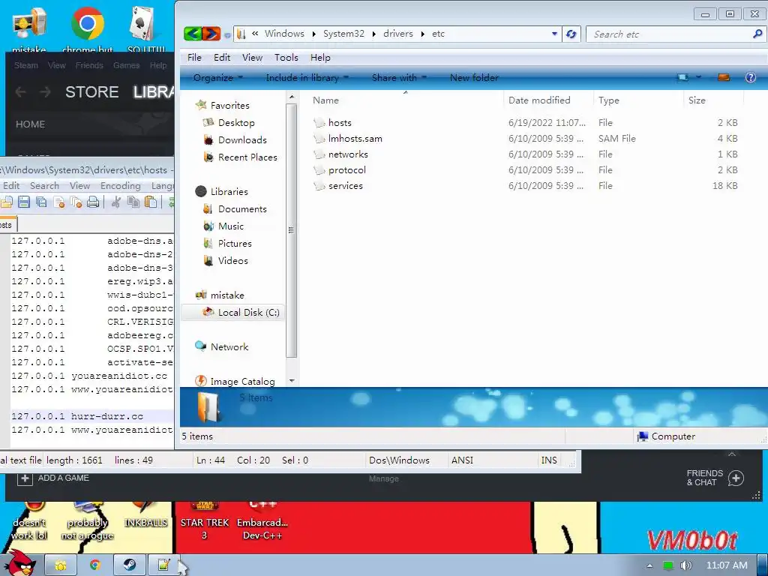Click Downloads in Favorites sidebar
This screenshot has width=768, height=576.
pyautogui.click(x=242, y=140)
